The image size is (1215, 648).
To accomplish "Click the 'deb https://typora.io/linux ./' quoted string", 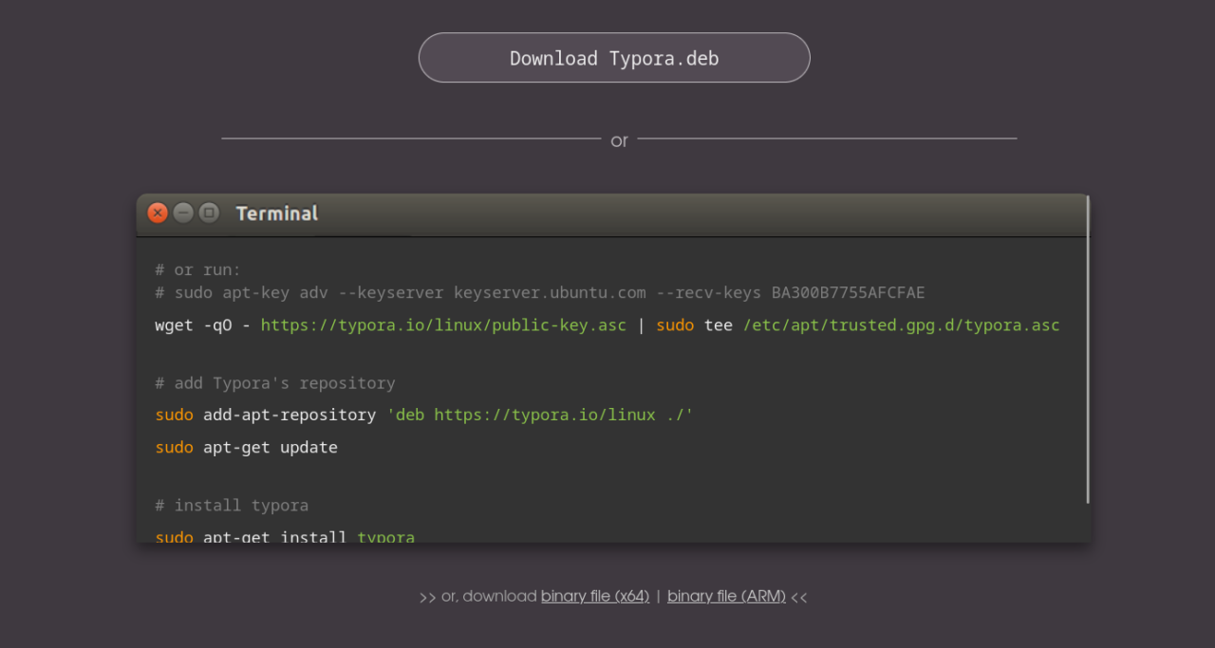I will click(x=541, y=415).
